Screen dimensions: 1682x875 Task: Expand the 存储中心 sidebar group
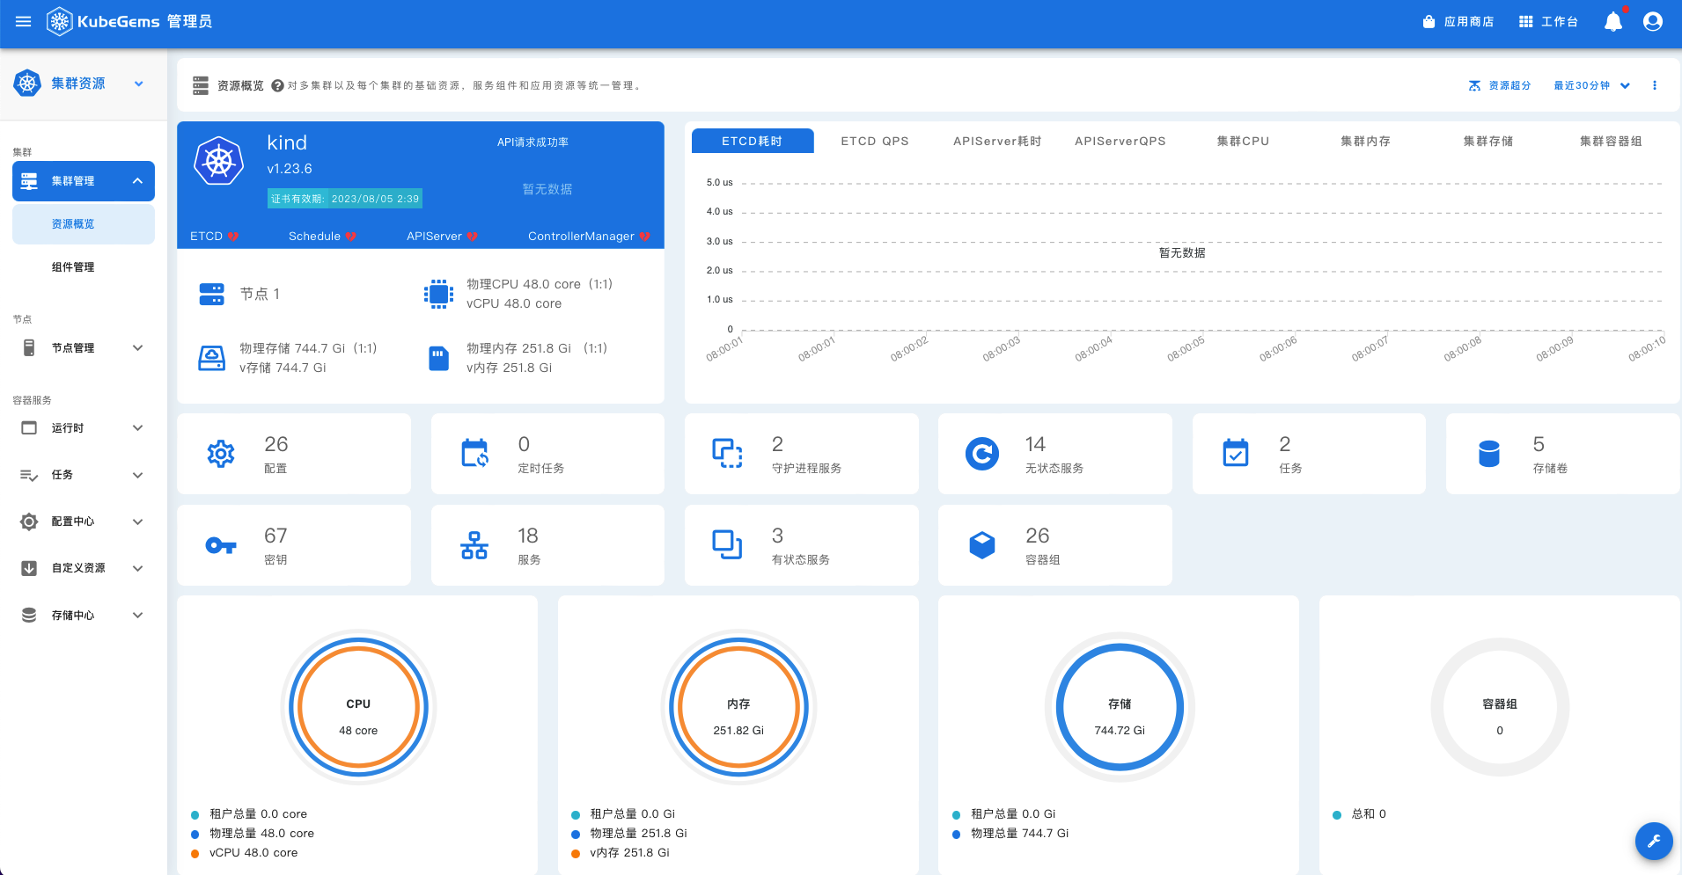coord(84,616)
